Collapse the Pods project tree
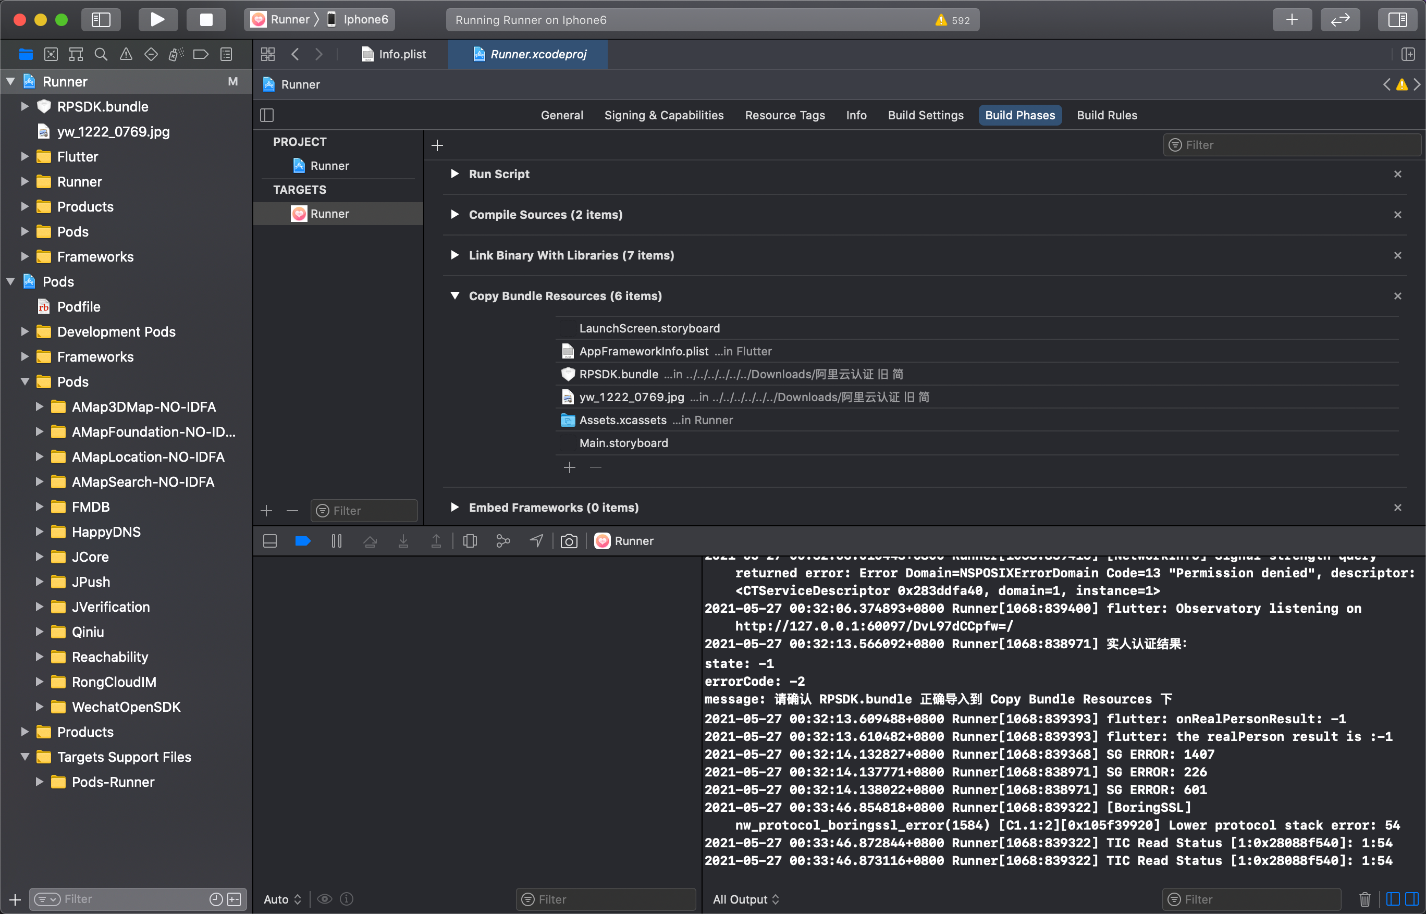This screenshot has height=914, width=1426. coord(11,282)
